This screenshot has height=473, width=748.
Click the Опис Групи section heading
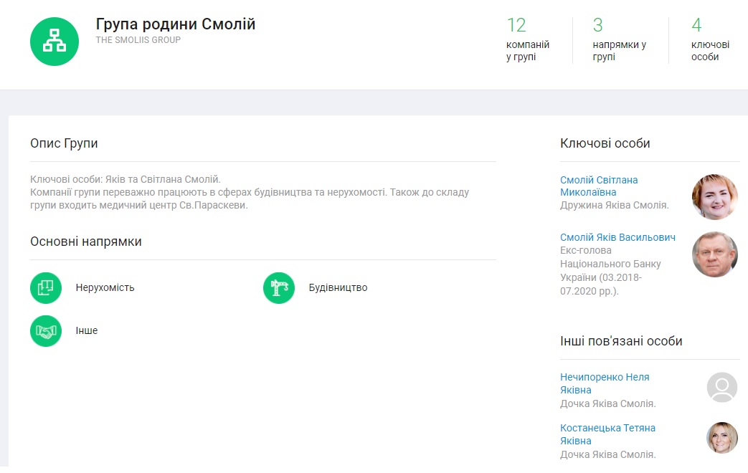click(64, 143)
